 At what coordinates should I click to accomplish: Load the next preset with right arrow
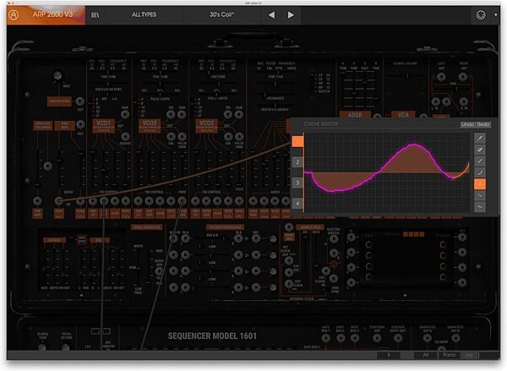pos(291,15)
